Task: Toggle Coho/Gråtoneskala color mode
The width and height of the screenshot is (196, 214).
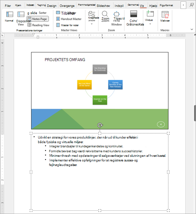Action: pos(134,14)
